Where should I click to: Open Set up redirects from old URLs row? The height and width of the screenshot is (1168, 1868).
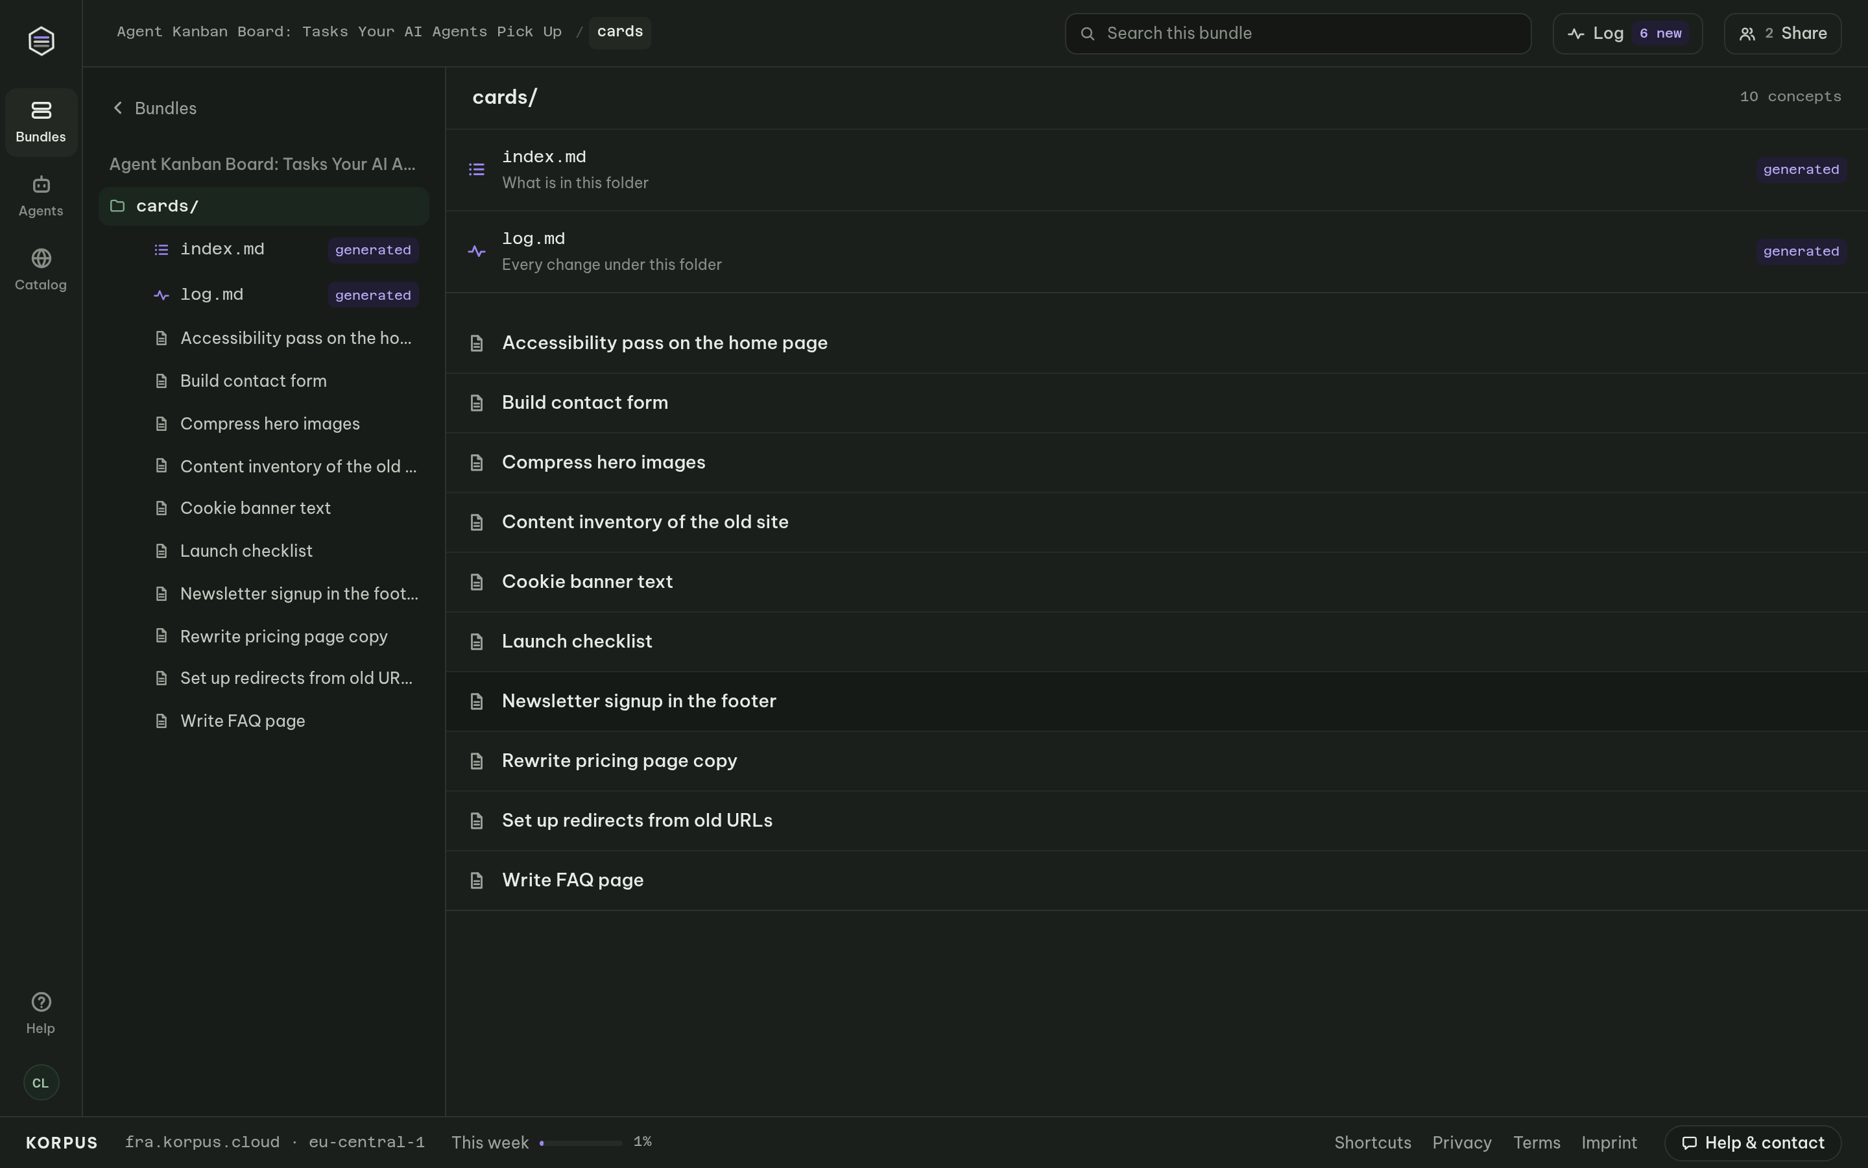click(x=1156, y=820)
